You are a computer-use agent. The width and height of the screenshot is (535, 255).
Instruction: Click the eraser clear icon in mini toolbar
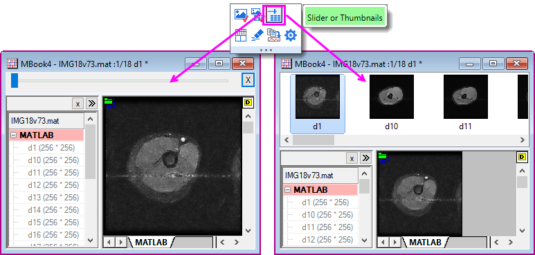[x=257, y=35]
